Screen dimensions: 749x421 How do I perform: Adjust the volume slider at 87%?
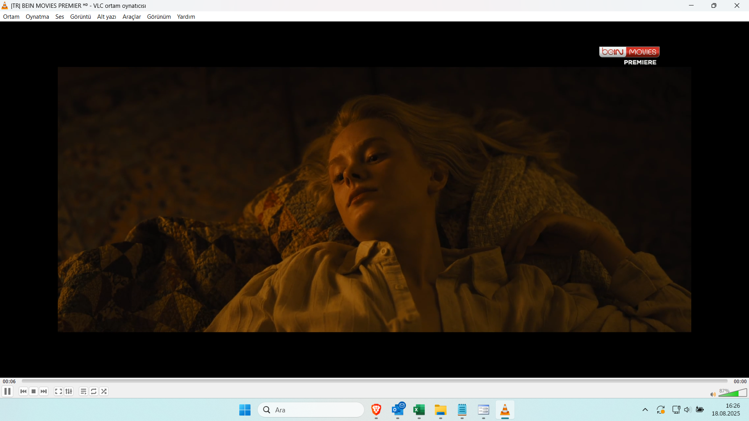click(733, 393)
